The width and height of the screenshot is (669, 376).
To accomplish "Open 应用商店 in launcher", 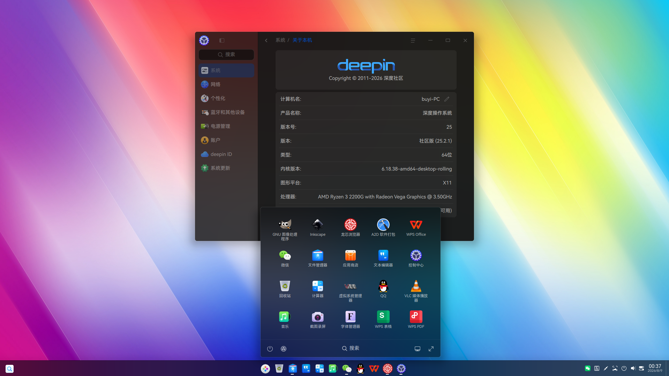I will pyautogui.click(x=350, y=258).
